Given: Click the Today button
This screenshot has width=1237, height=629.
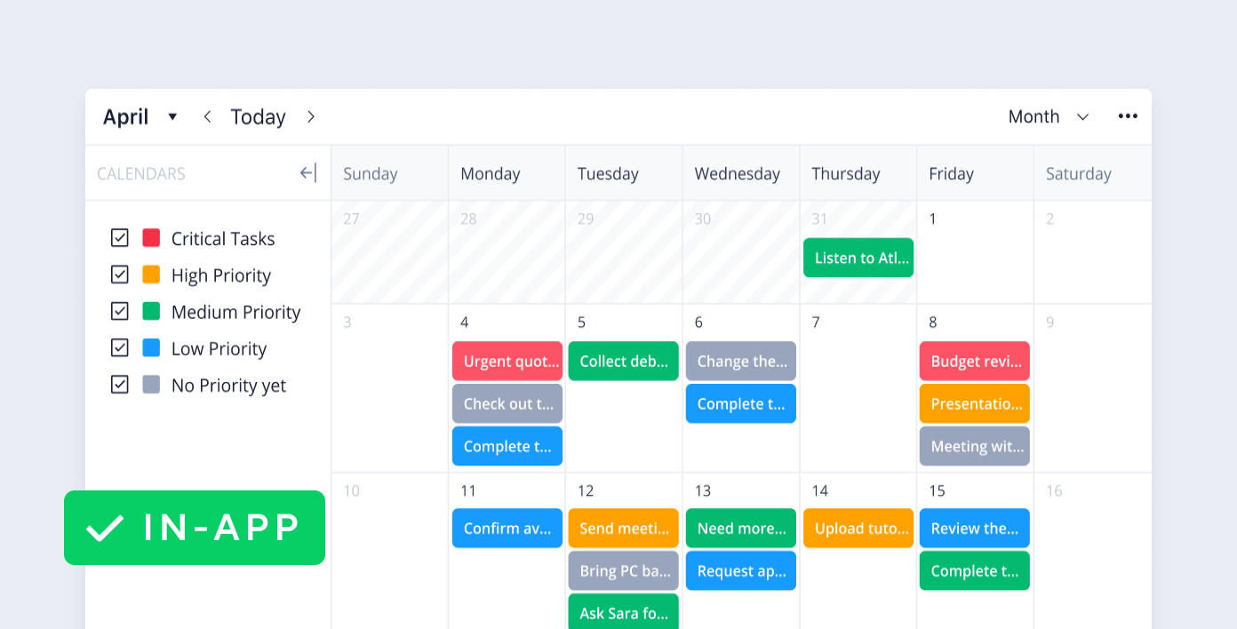Looking at the screenshot, I should pos(258,116).
